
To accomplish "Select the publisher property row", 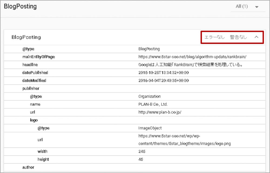I will [x=31, y=88].
